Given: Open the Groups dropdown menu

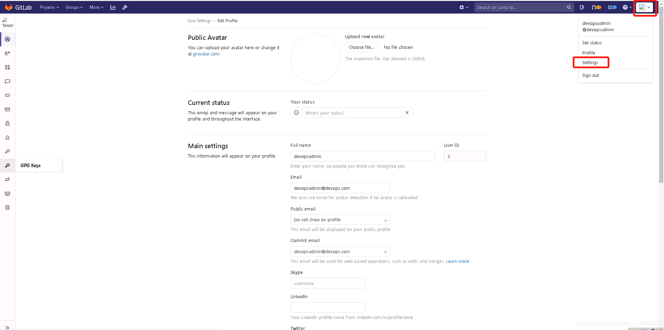Looking at the screenshot, I should (x=74, y=7).
